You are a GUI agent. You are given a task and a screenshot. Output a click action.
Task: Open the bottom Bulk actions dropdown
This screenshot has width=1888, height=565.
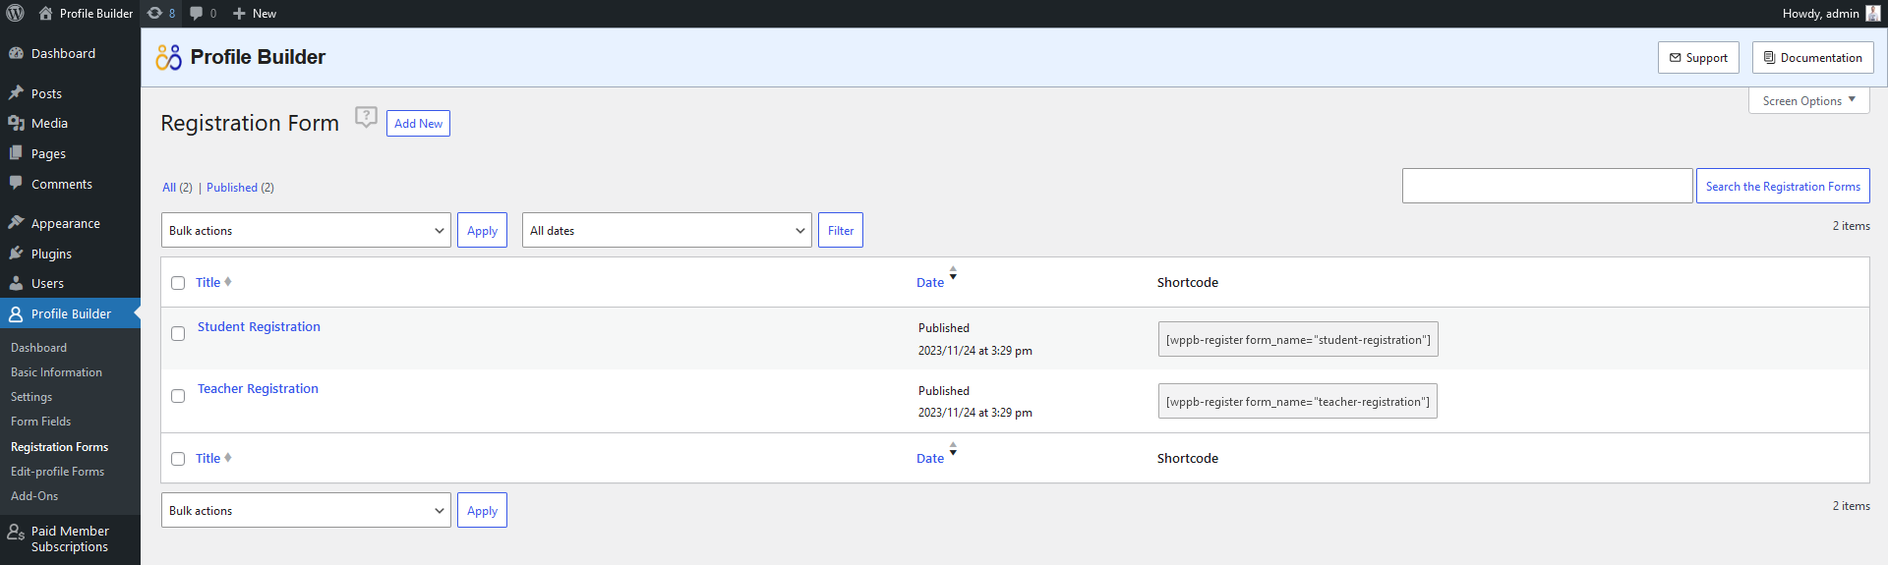tap(306, 510)
